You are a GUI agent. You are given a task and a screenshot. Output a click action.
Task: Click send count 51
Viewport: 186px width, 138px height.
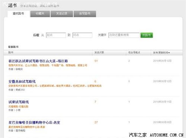click(96, 61)
